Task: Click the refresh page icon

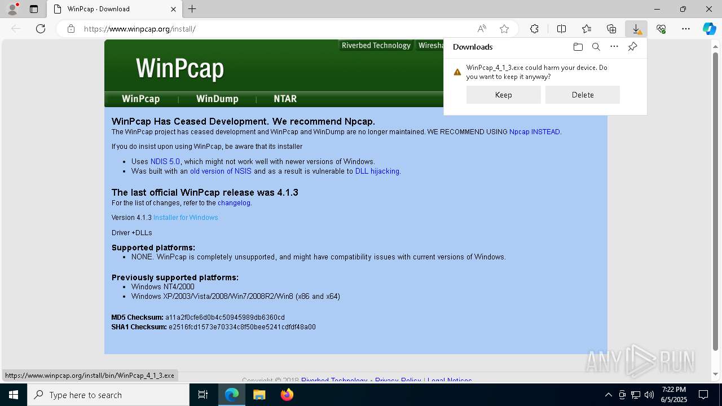Action: pyautogui.click(x=41, y=29)
